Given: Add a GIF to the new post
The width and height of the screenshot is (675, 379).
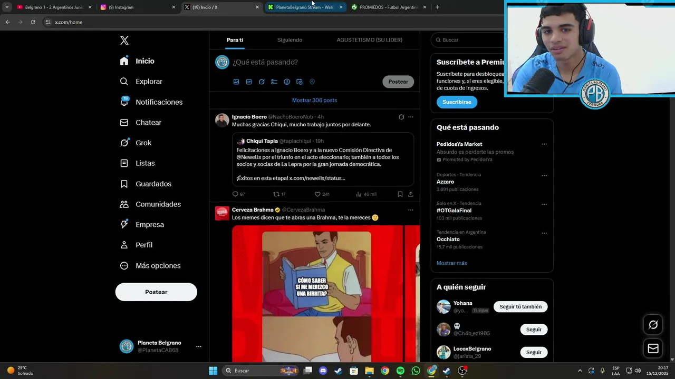Looking at the screenshot, I should tap(249, 82).
